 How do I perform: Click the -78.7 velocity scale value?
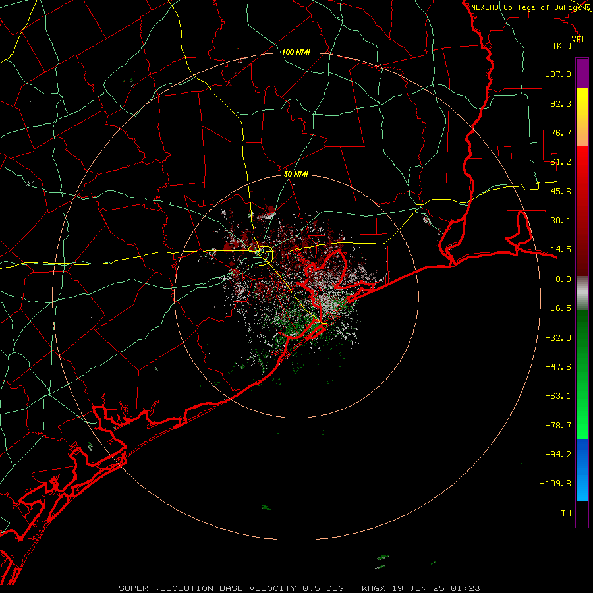(x=558, y=426)
